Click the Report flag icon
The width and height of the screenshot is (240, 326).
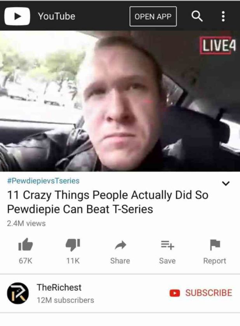click(x=215, y=245)
